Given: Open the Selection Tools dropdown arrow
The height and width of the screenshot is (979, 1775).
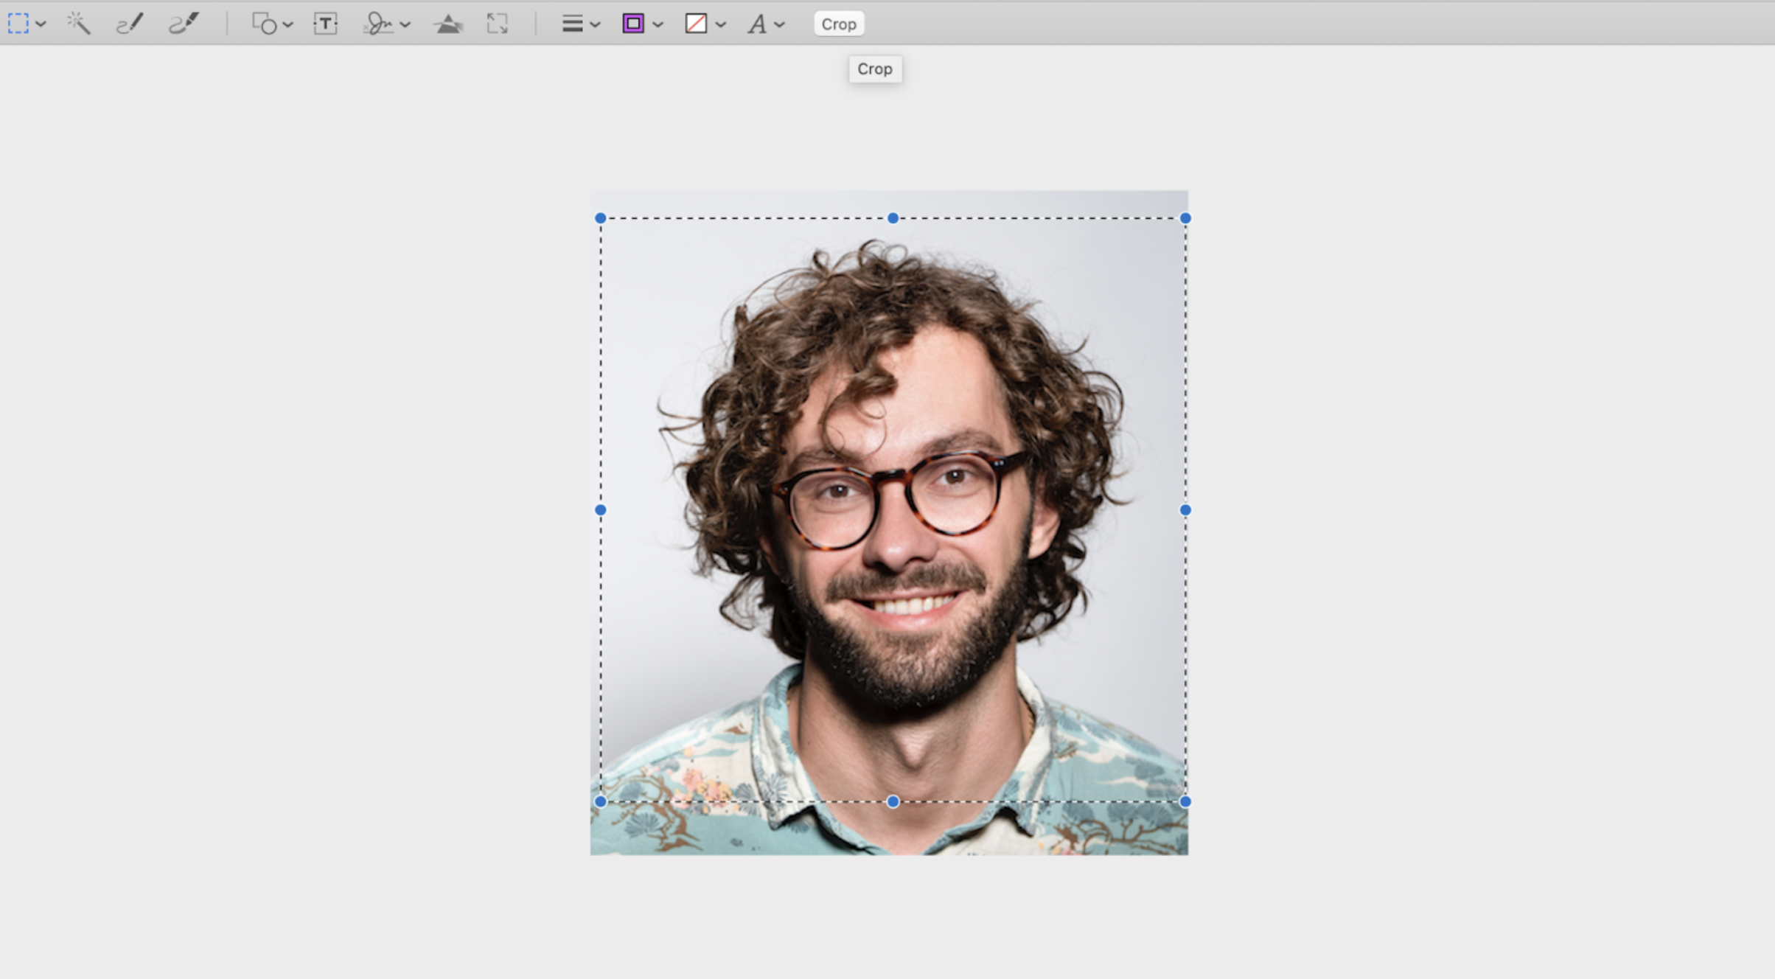Looking at the screenshot, I should tap(41, 25).
